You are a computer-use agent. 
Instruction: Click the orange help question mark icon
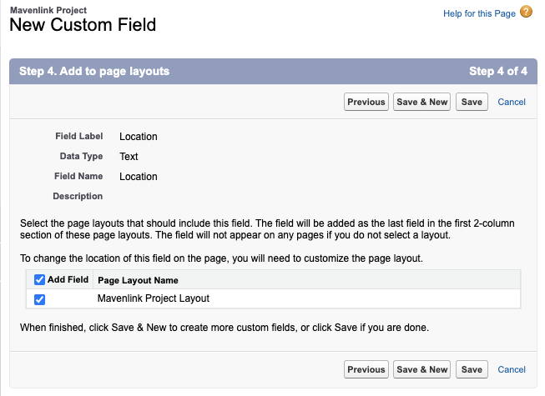[x=526, y=12]
